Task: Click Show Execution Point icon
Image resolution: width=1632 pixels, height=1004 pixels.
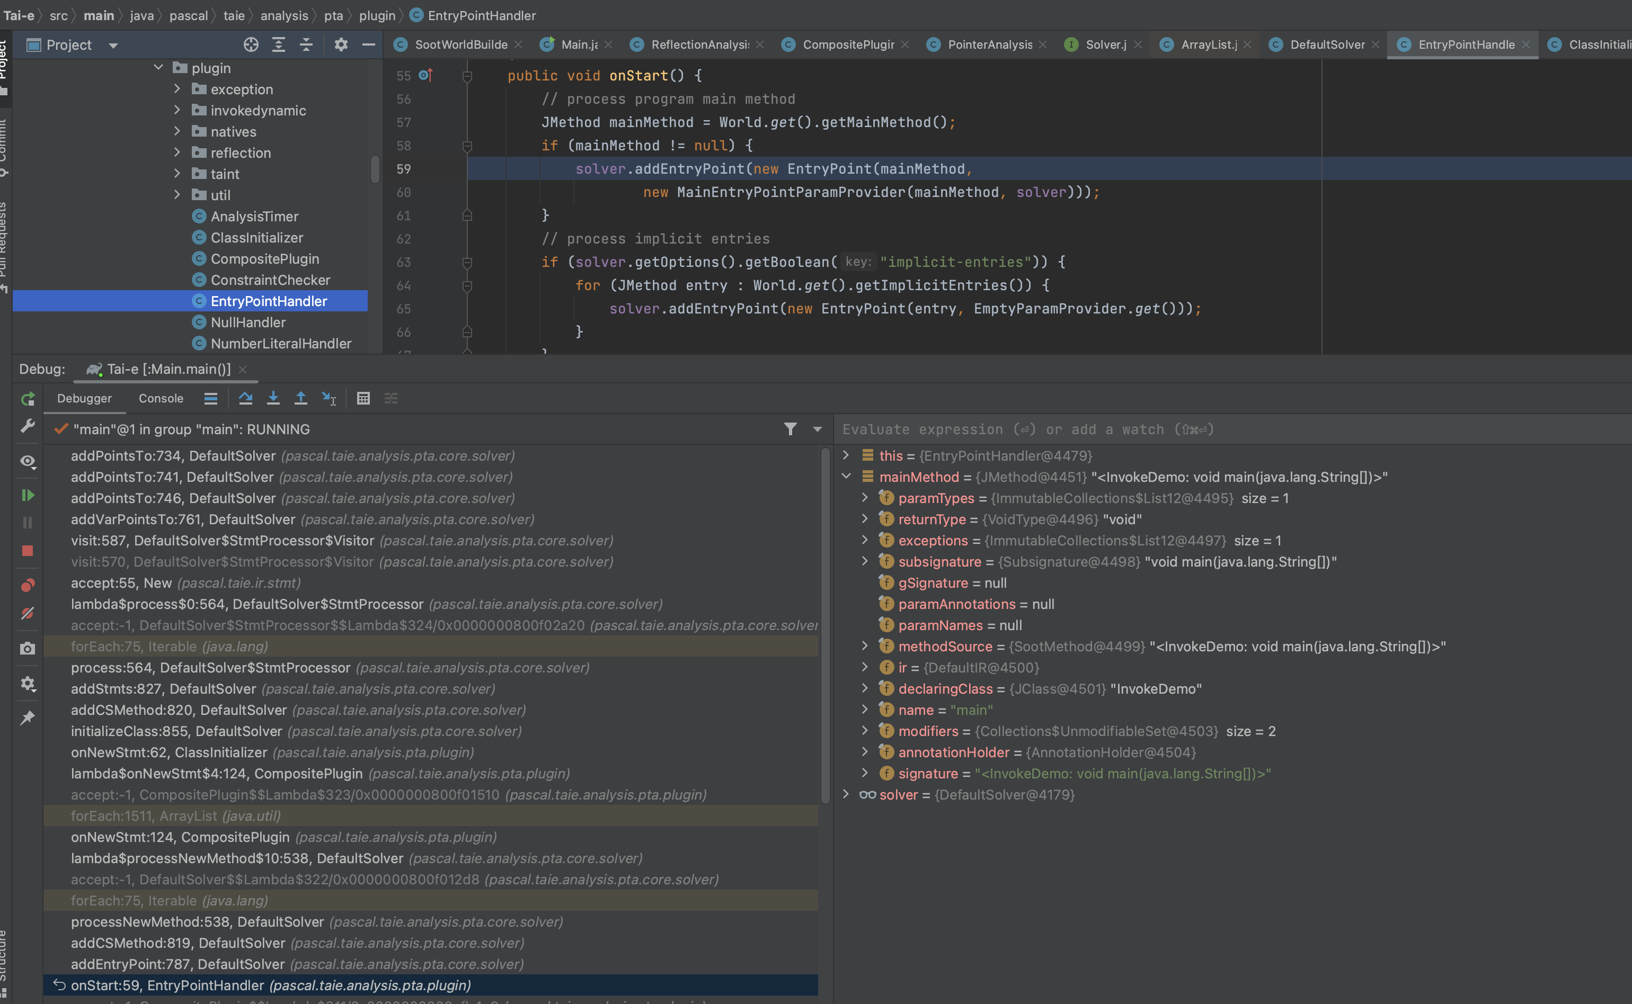Action: pos(210,398)
